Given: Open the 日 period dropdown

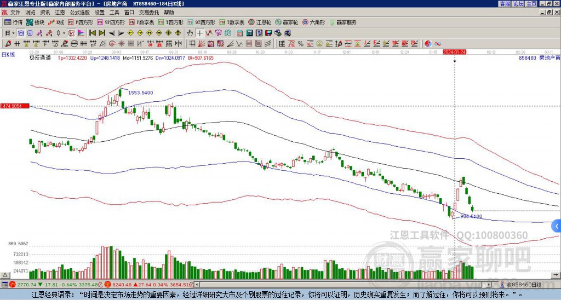Looking at the screenshot, I should pos(10,33).
